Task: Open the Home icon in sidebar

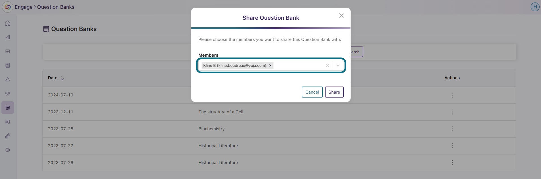Action: click(x=8, y=23)
